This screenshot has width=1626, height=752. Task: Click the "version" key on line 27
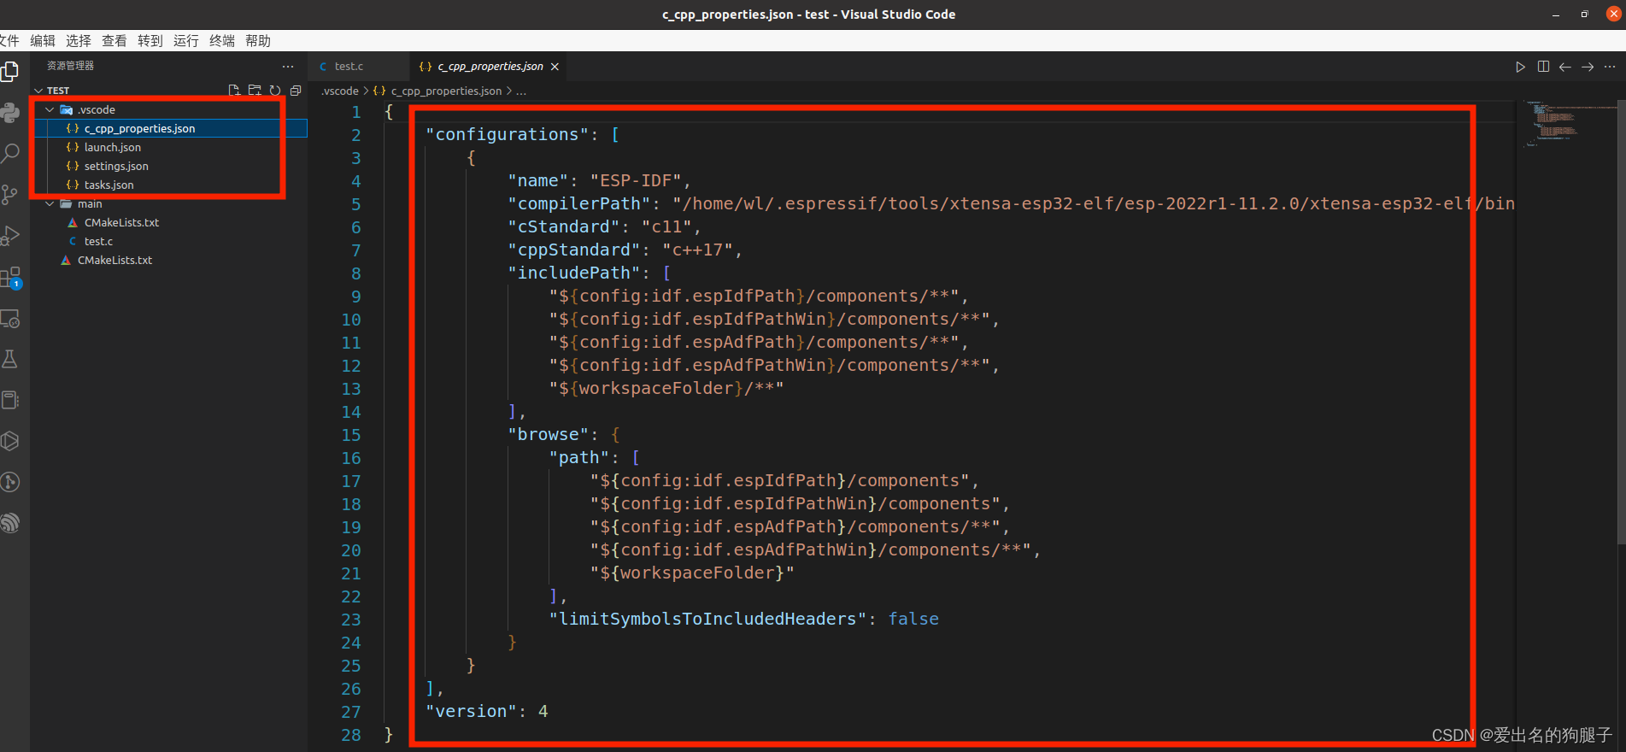click(471, 711)
